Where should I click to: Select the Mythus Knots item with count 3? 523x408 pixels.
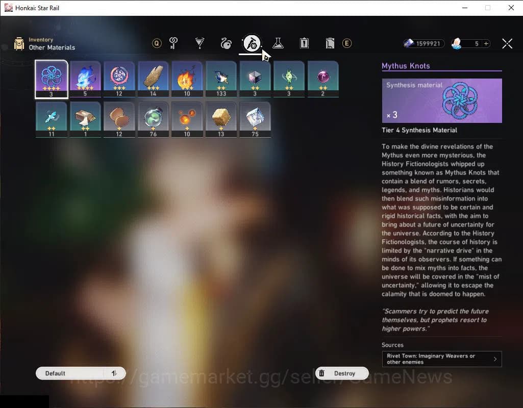(x=52, y=80)
